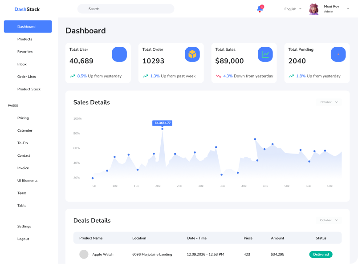Click Moni Roy's profile avatar
The width and height of the screenshot is (358, 264).
click(x=314, y=9)
